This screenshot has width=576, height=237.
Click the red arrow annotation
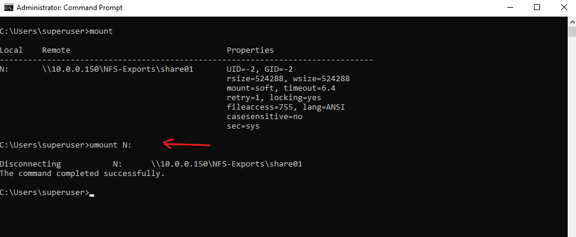[x=186, y=143]
